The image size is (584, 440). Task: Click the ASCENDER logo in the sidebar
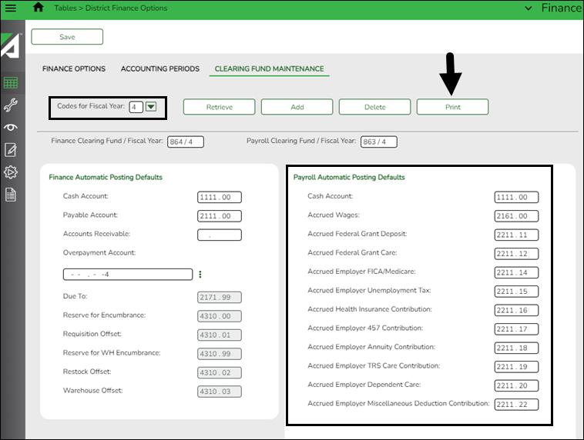click(10, 46)
